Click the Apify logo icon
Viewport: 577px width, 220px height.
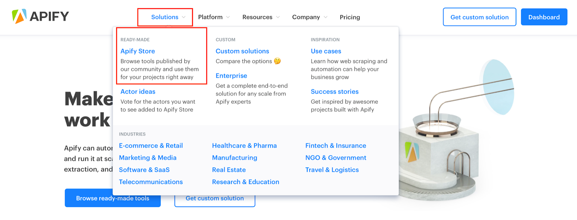(x=19, y=16)
